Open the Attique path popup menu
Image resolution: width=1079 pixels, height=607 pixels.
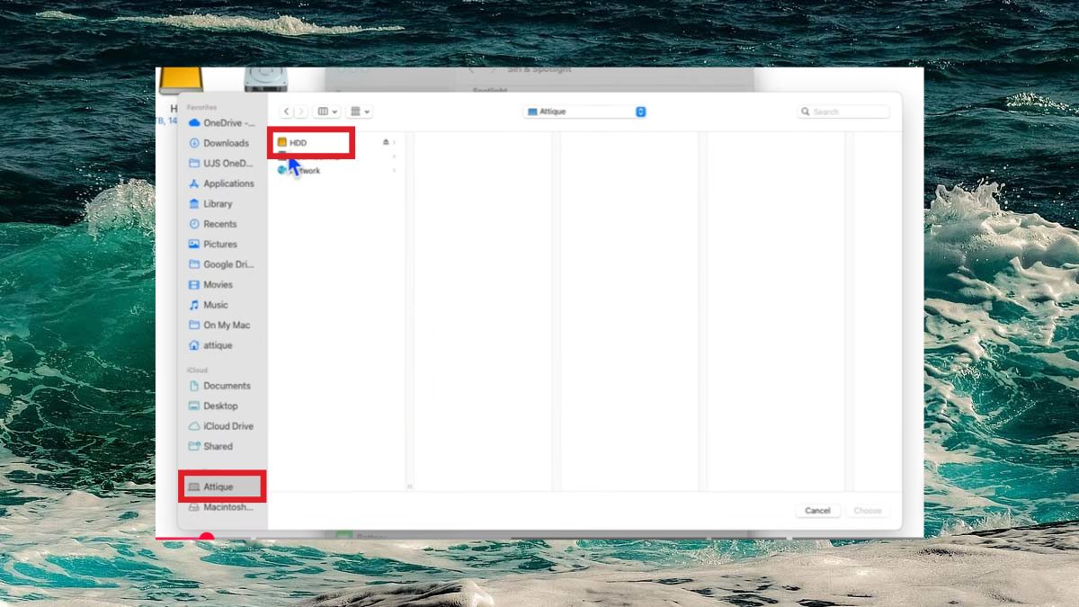click(585, 112)
